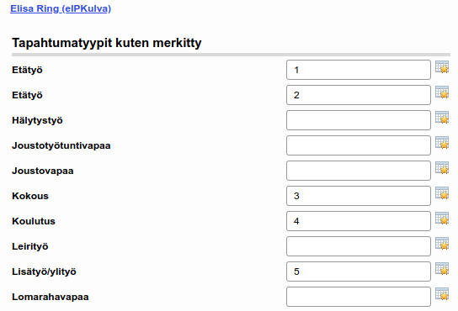Viewport: 458px width, 311px height.
Task: Select calendar star icon for Lisätyö/ylityö
Action: coord(442,269)
